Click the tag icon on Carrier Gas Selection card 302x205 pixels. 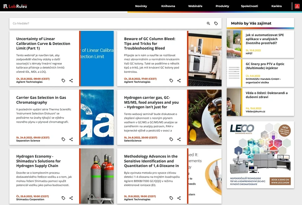[x=63, y=139]
